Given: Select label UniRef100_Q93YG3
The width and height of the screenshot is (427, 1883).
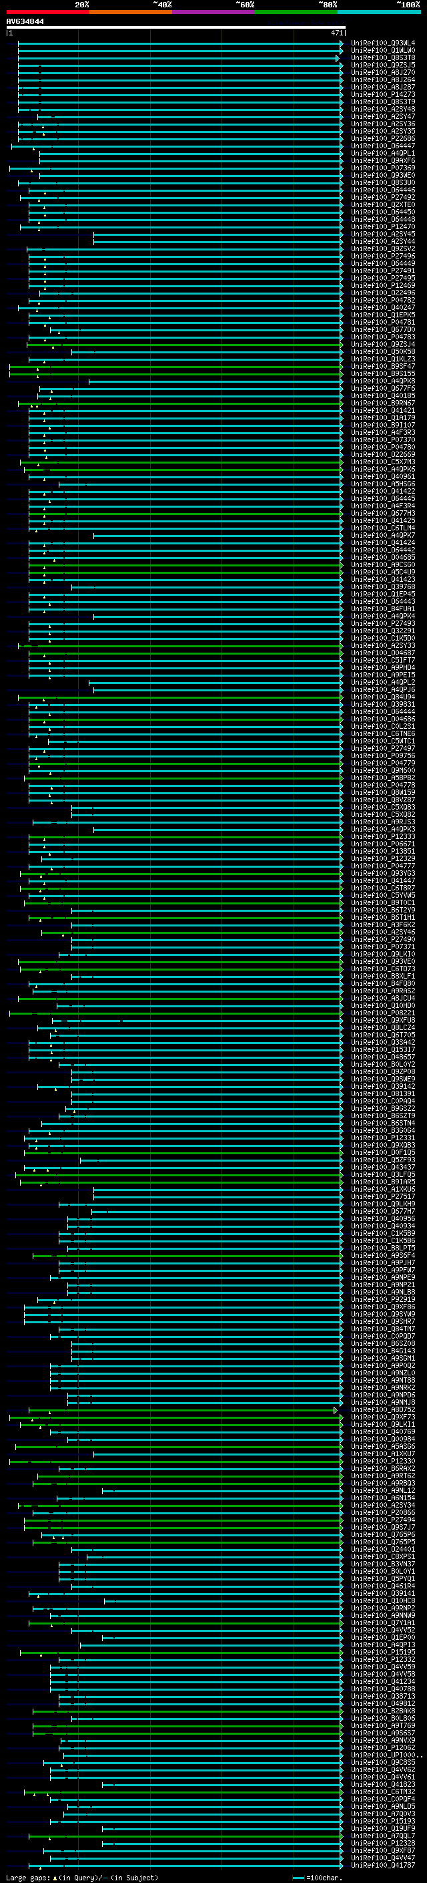Looking at the screenshot, I should point(382,874).
